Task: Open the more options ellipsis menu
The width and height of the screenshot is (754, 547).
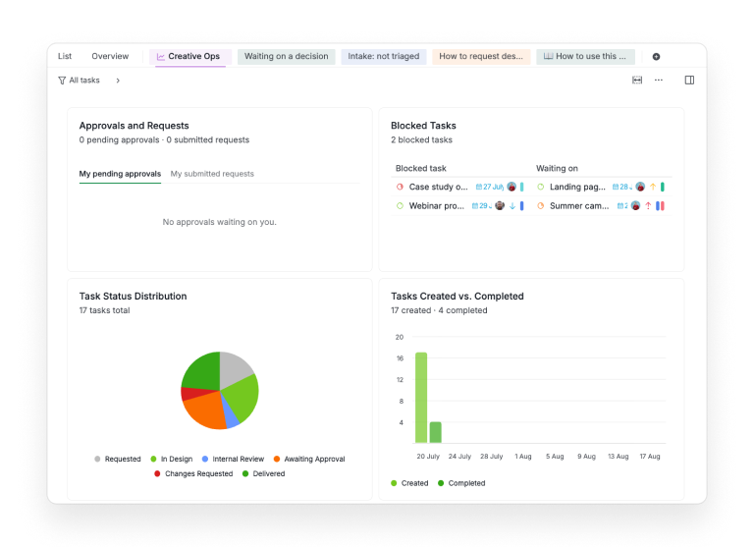Action: click(659, 80)
